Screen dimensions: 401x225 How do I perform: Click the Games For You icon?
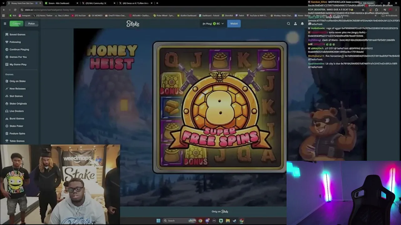click(7, 57)
